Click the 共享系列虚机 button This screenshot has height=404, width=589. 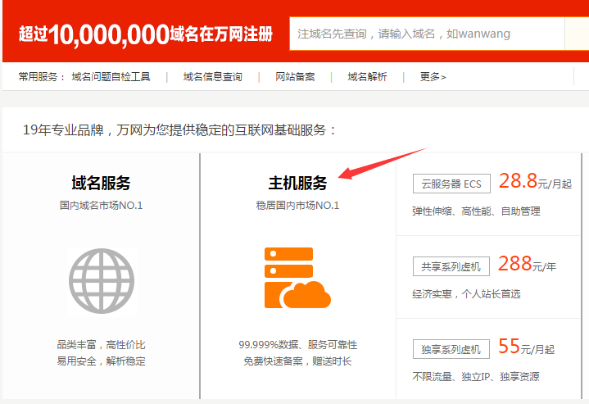click(x=451, y=266)
